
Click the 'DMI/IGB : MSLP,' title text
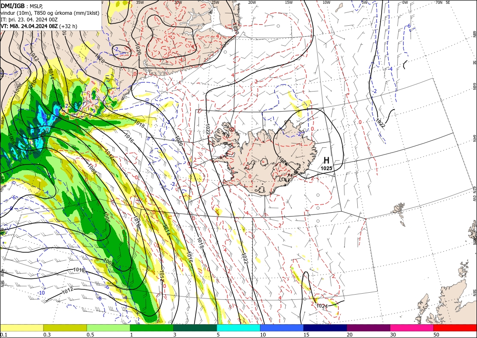click(x=21, y=6)
